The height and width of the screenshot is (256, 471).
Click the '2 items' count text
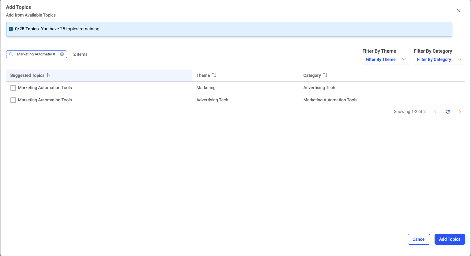click(80, 54)
